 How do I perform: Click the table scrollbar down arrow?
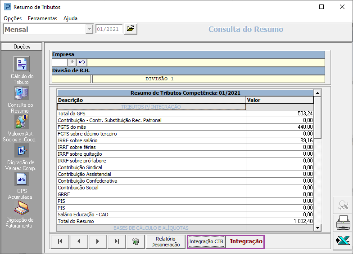pyautogui.click(x=317, y=228)
